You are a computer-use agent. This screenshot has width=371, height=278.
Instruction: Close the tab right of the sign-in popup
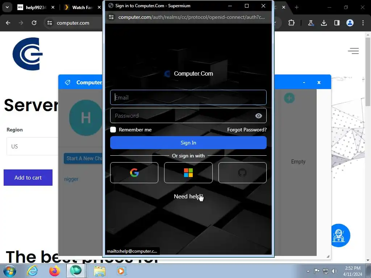[x=284, y=7]
